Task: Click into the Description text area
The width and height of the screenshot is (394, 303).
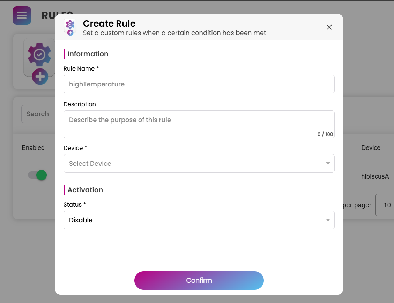Action: [199, 124]
